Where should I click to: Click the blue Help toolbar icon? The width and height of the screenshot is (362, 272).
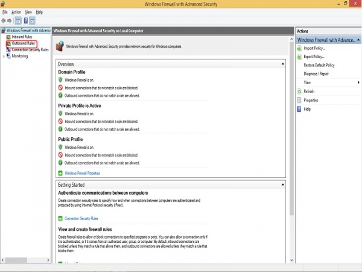coord(26,21)
